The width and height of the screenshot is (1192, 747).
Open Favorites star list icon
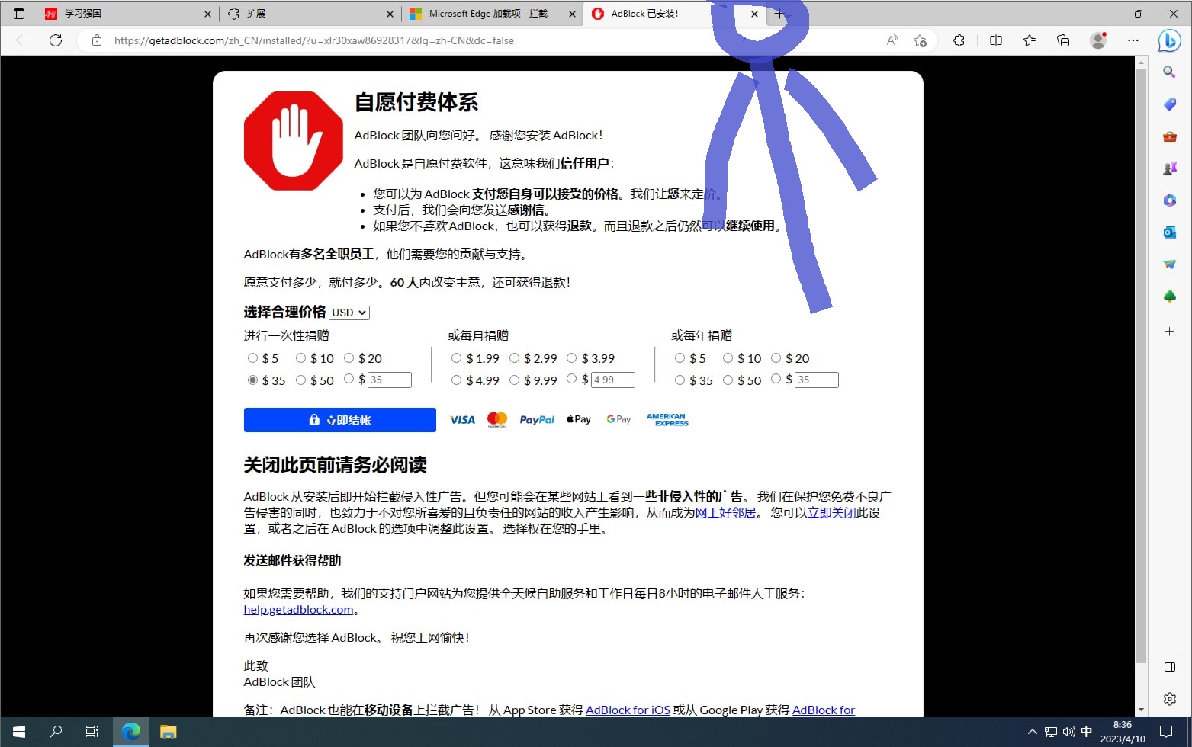[x=1030, y=40]
